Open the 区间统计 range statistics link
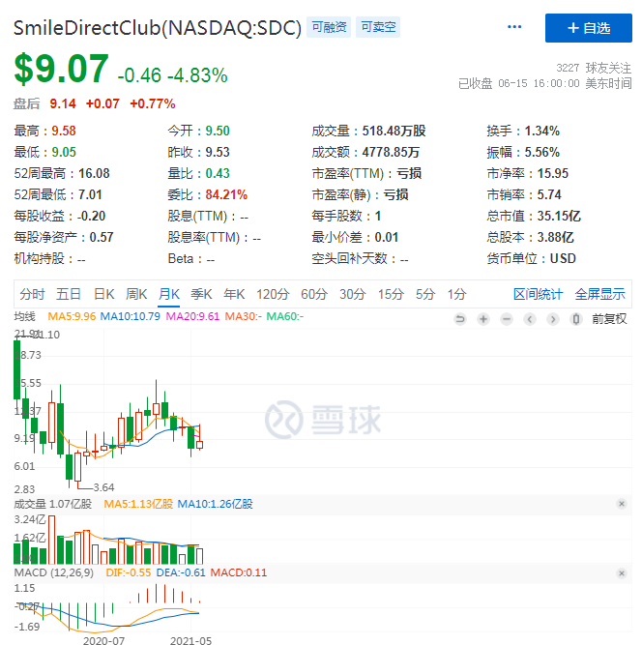The width and height of the screenshot is (642, 645). tap(538, 294)
